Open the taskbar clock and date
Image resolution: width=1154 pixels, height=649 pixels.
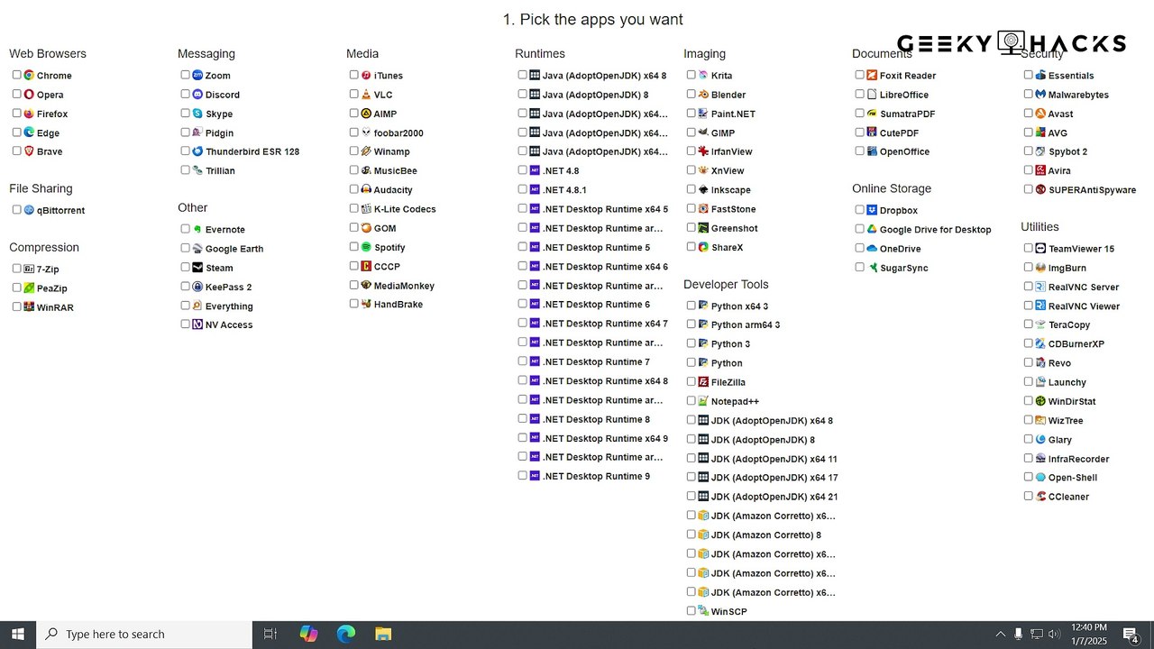pos(1088,635)
